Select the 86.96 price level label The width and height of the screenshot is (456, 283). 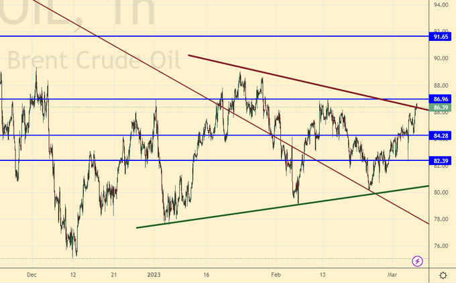pyautogui.click(x=441, y=99)
